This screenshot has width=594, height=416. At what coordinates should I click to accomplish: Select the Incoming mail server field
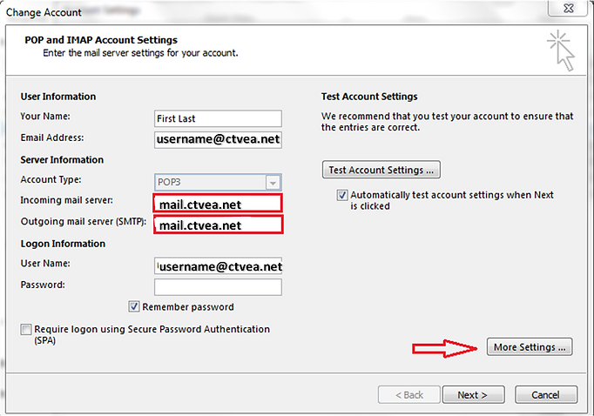tap(218, 204)
